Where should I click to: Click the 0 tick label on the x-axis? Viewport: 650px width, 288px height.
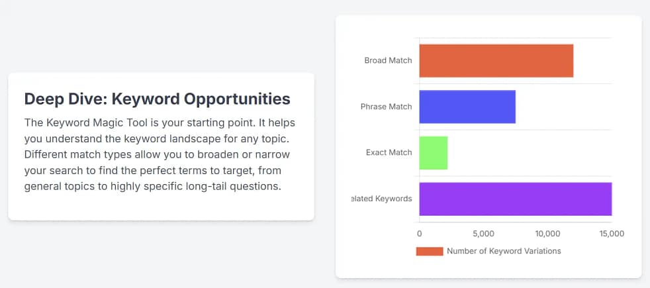(x=419, y=234)
